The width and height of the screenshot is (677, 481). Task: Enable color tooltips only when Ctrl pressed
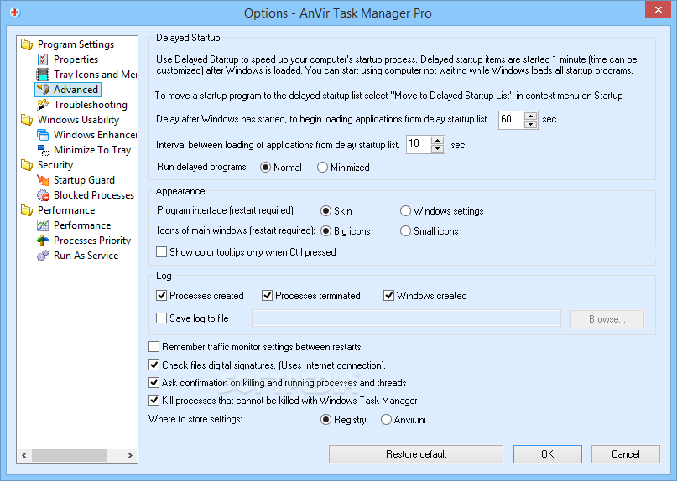(246, 252)
